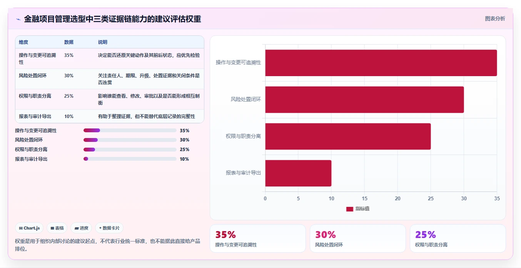Click the 说明 column header
The width and height of the screenshot is (521, 268).
coord(103,42)
